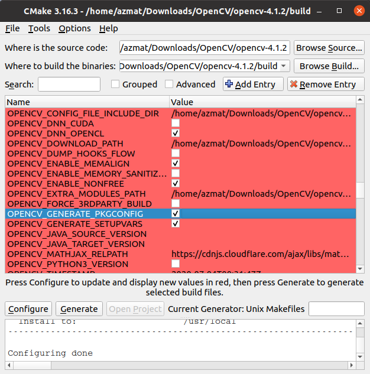Enable the Advanced checkbox

169,84
